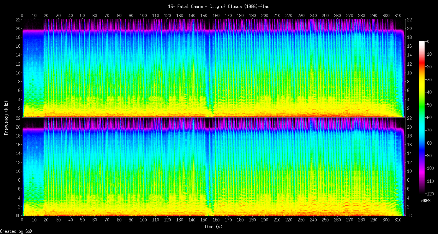Click the quiet gap near 153 seconds in the upper channel

tap(208, 69)
